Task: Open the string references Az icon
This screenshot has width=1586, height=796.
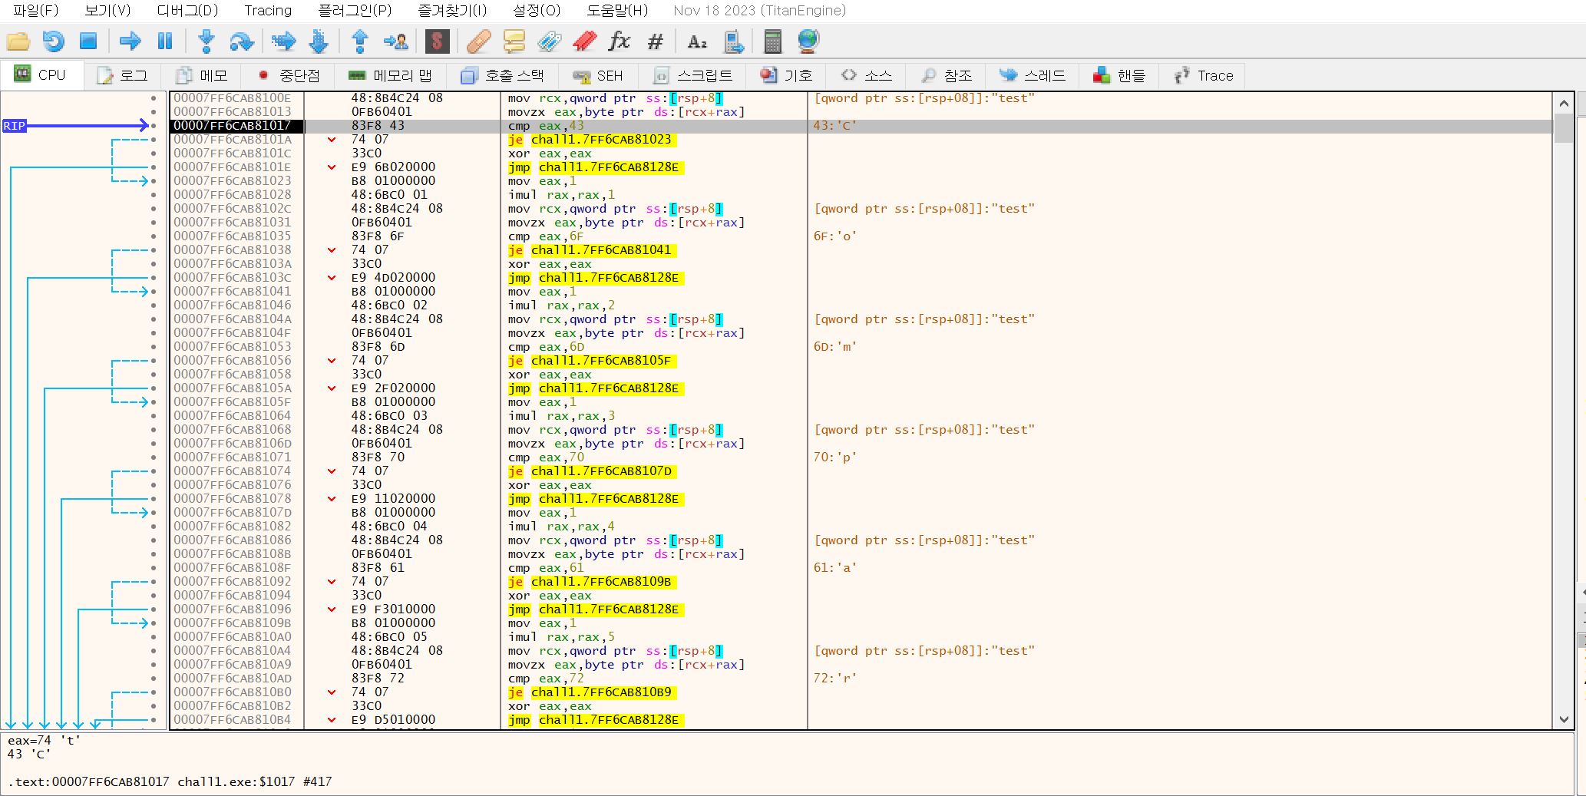Action: pyautogui.click(x=696, y=41)
